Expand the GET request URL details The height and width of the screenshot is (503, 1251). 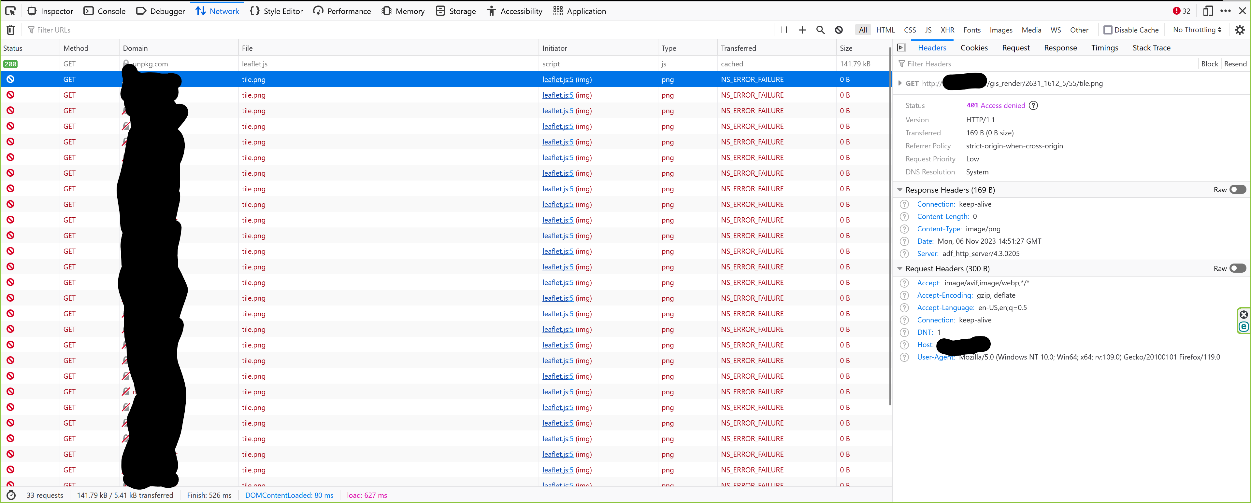900,83
